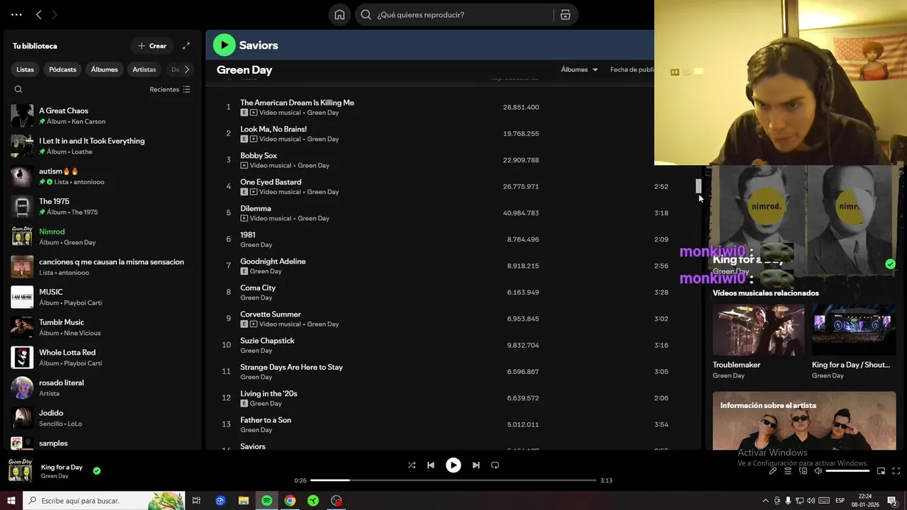Open Green Day artist link under Dilemma

313,218
